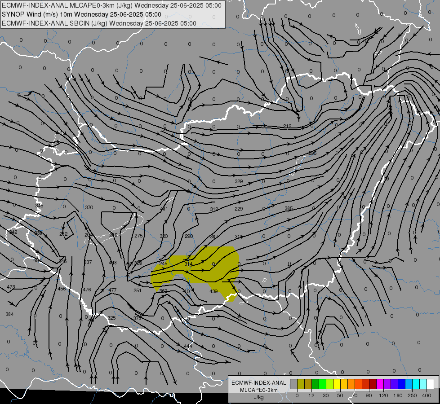Click the map value 212

(x=287, y=126)
